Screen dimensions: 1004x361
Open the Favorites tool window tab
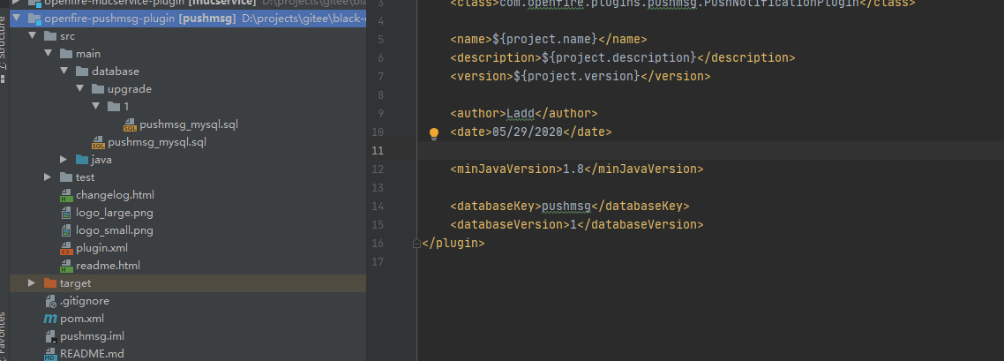click(x=4, y=335)
